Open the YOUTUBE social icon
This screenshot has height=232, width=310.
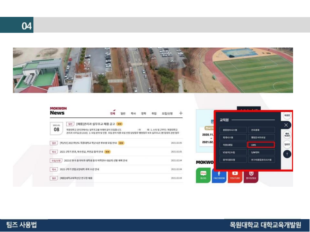tap(235, 175)
